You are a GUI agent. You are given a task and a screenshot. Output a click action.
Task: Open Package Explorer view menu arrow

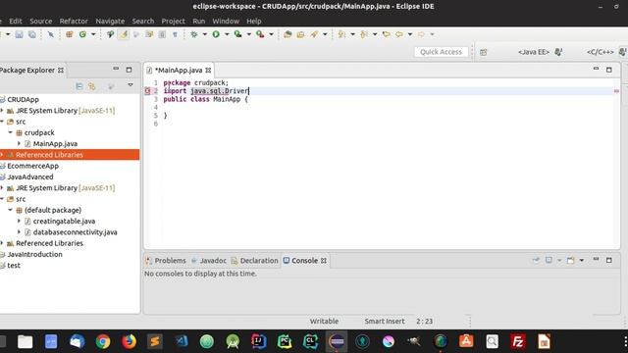pyautogui.click(x=131, y=85)
